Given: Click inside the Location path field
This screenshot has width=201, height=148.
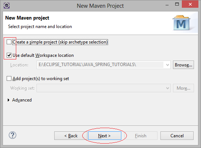Looking at the screenshot, I should pyautogui.click(x=100, y=65).
